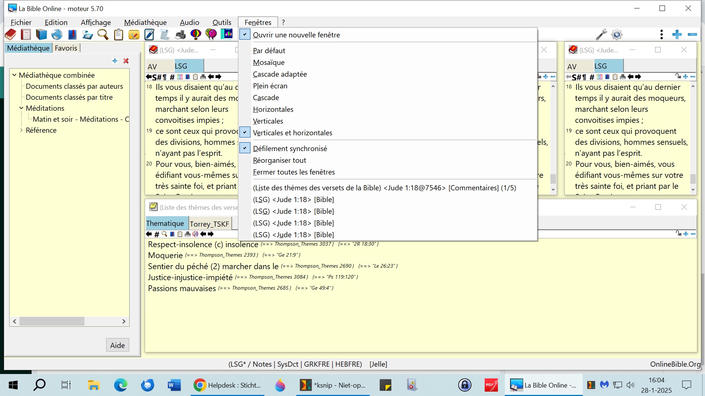This screenshot has width=705, height=396.
Task: Click the red Bible book toolbar icon
Action: [11, 34]
